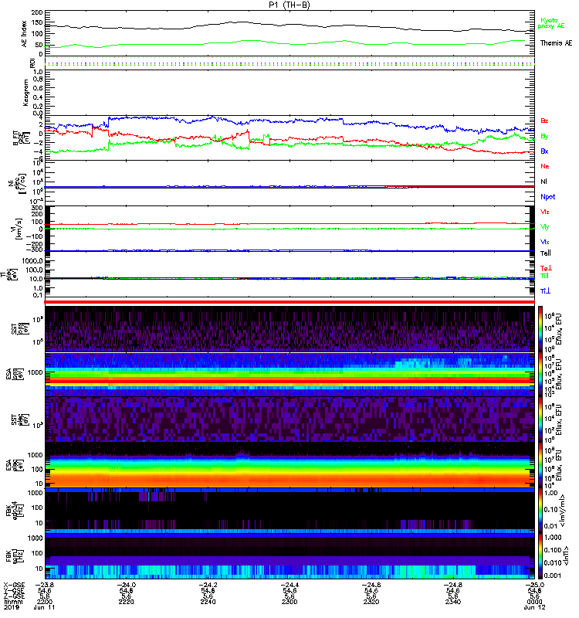Screen dimensions: 579x618
Task: Click the SST ions Eflux color bar
Action: point(540,328)
